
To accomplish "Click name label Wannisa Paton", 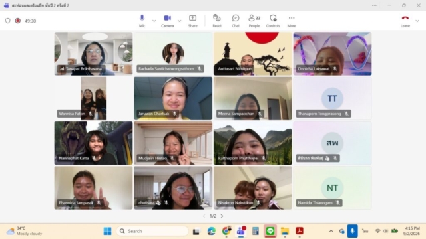I will (x=72, y=114).
